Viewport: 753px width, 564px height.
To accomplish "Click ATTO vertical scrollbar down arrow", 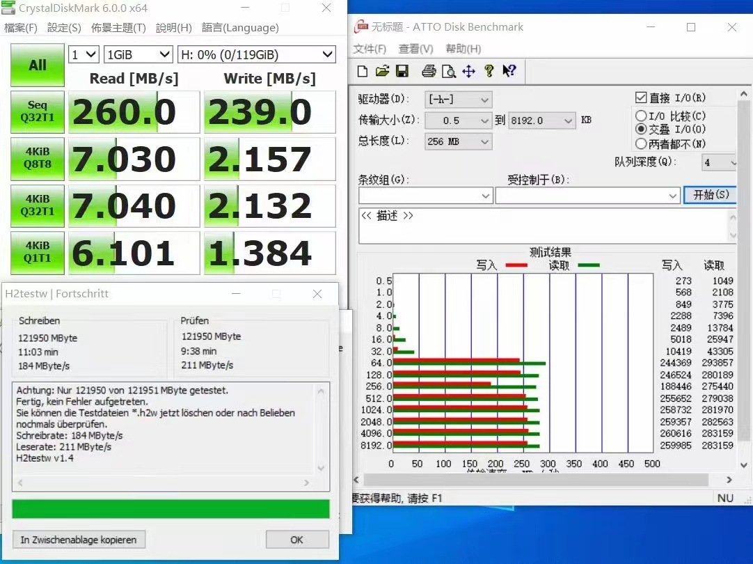I will point(744,464).
